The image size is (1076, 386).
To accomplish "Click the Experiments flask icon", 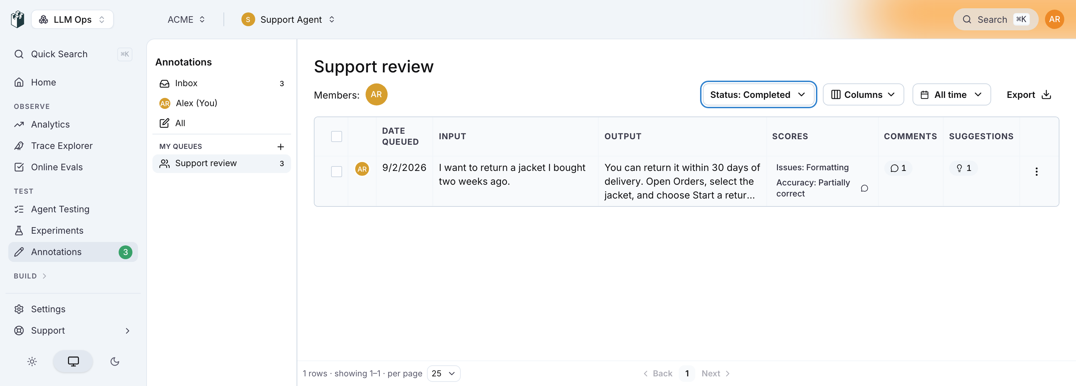I will [x=19, y=230].
